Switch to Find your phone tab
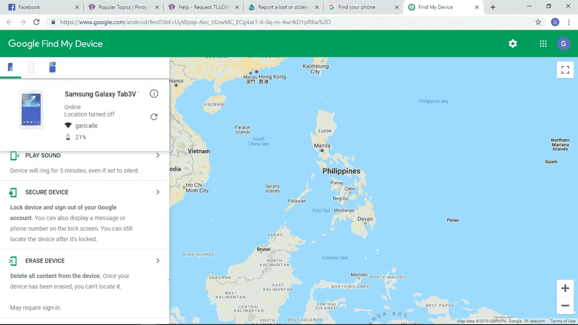The image size is (578, 325). (363, 7)
